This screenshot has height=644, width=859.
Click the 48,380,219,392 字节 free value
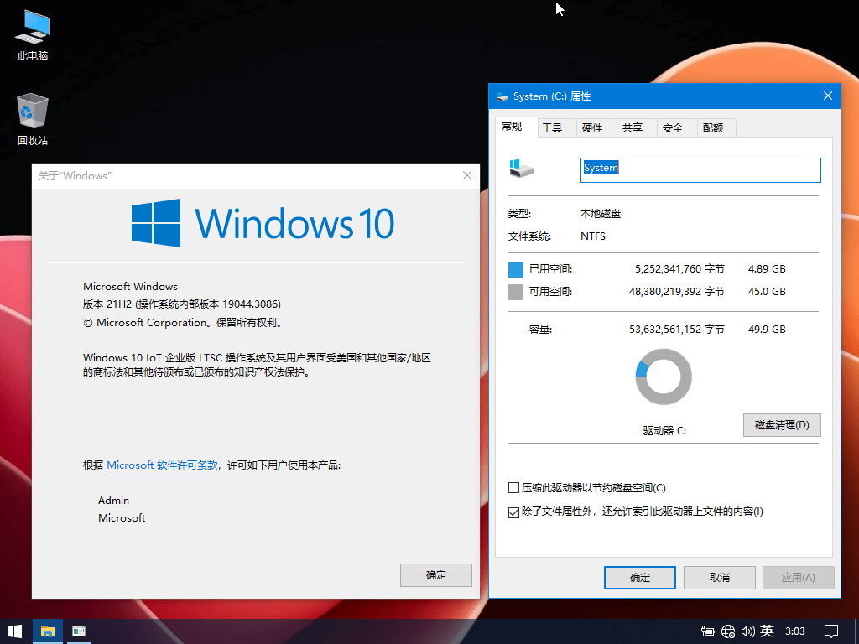coord(677,291)
